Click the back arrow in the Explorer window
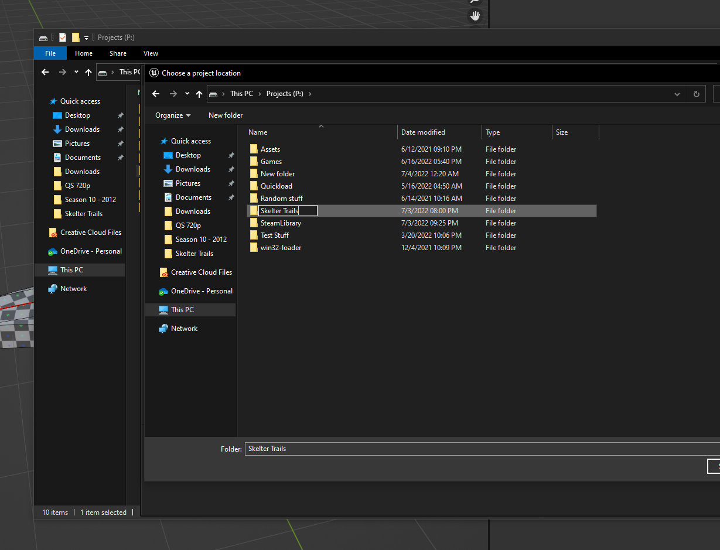This screenshot has height=550, width=720. click(x=46, y=73)
